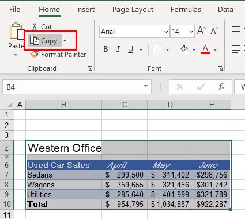Image resolution: width=245 pixels, height=219 pixels.
Task: Toggle Underline formatting
Action: click(130, 49)
